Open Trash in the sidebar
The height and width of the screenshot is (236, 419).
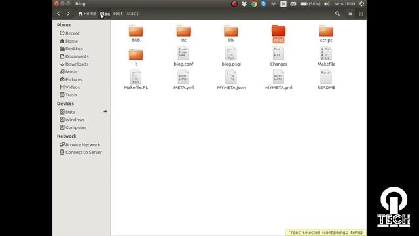tap(68, 94)
